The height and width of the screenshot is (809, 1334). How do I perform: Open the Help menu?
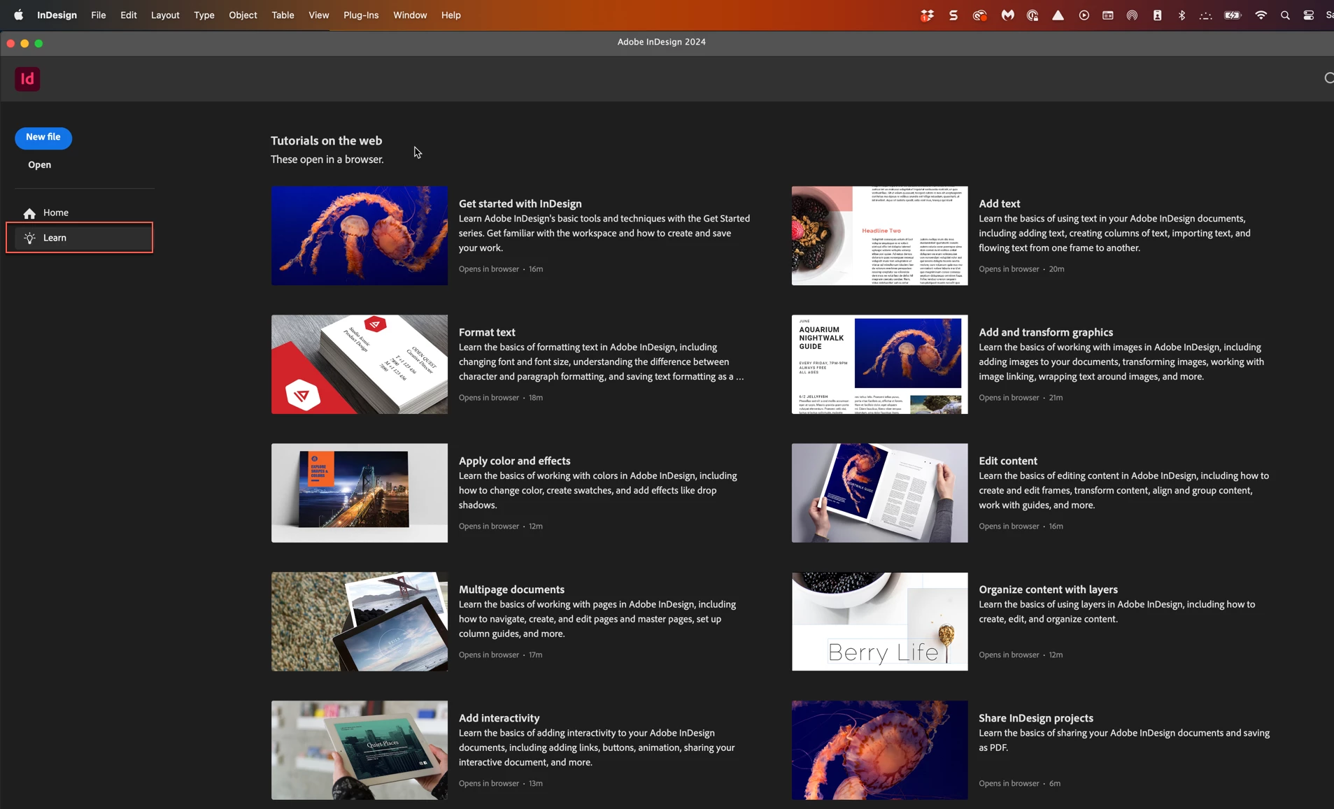click(x=450, y=15)
